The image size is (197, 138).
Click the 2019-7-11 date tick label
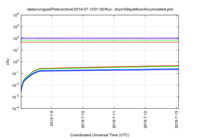coord(114,120)
